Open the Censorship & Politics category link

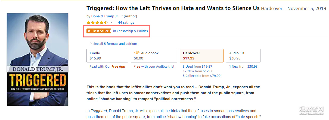point(131,31)
